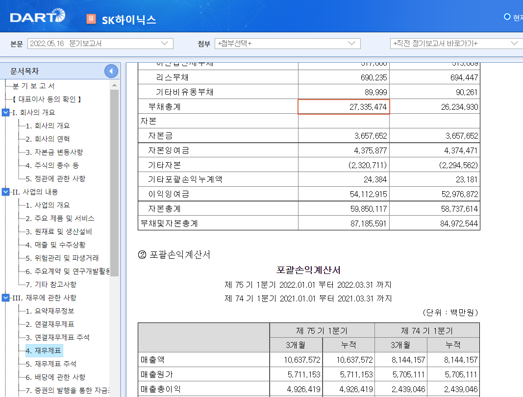Open the 본문 report selection dropdown
523x397 pixels.
click(x=100, y=44)
